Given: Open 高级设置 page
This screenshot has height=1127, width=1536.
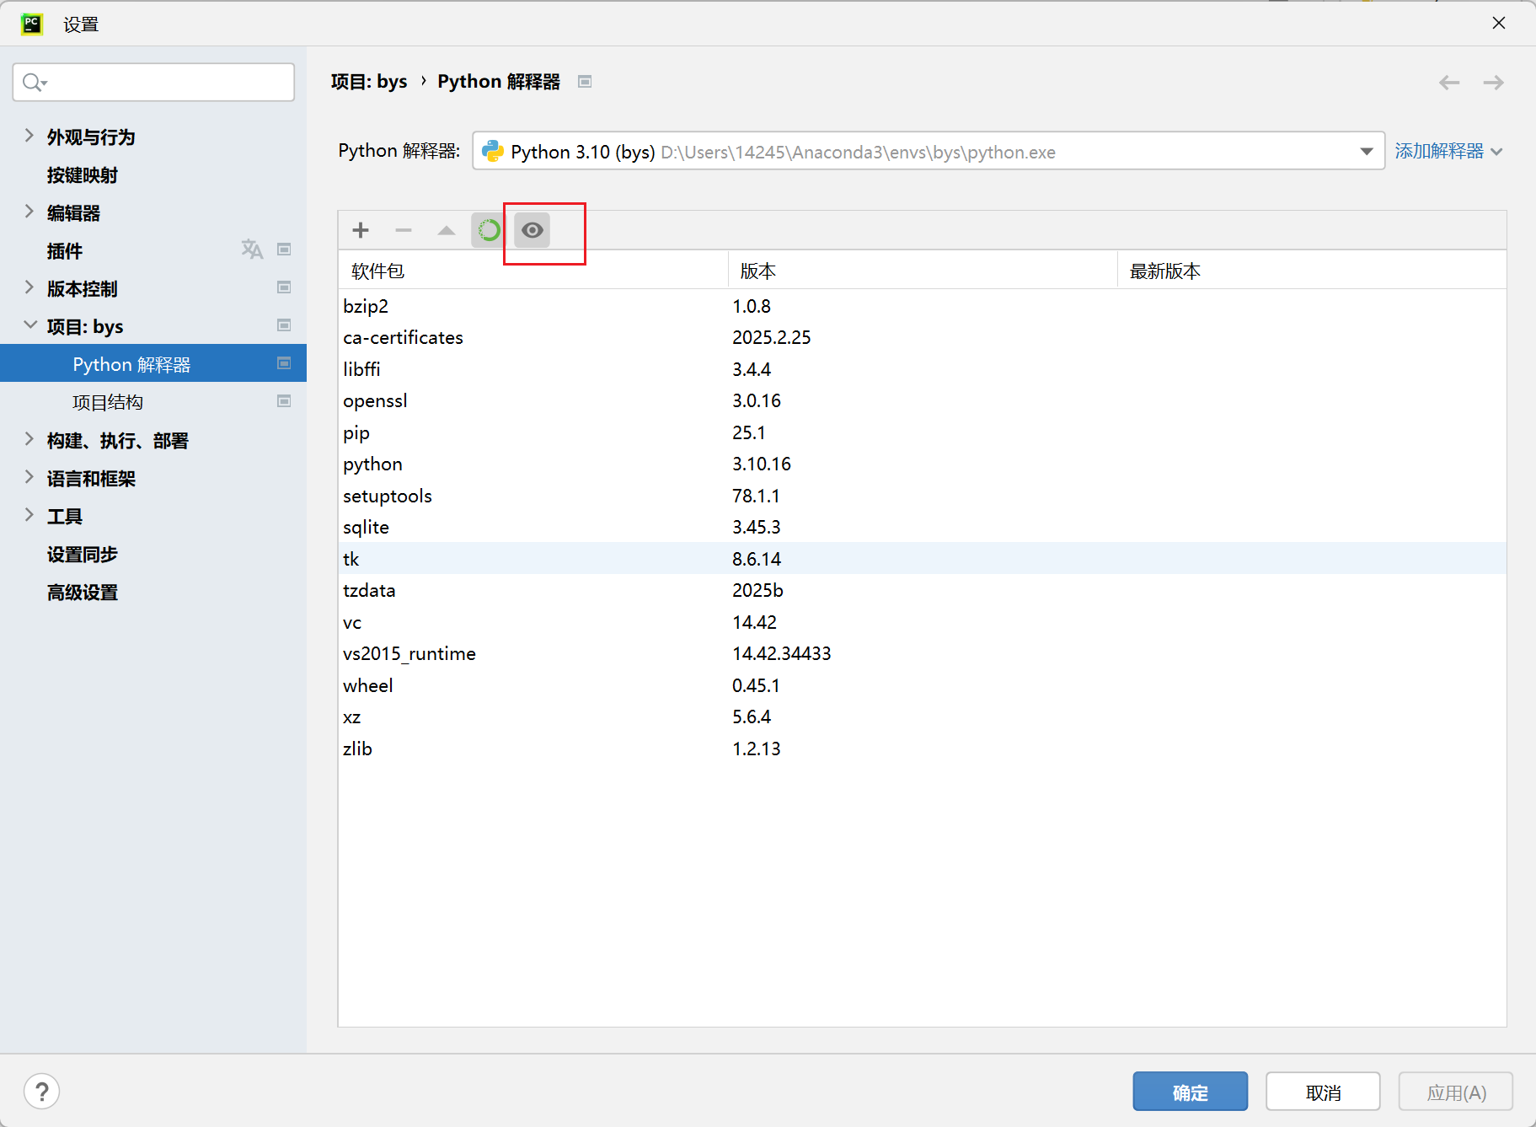Looking at the screenshot, I should 83,593.
